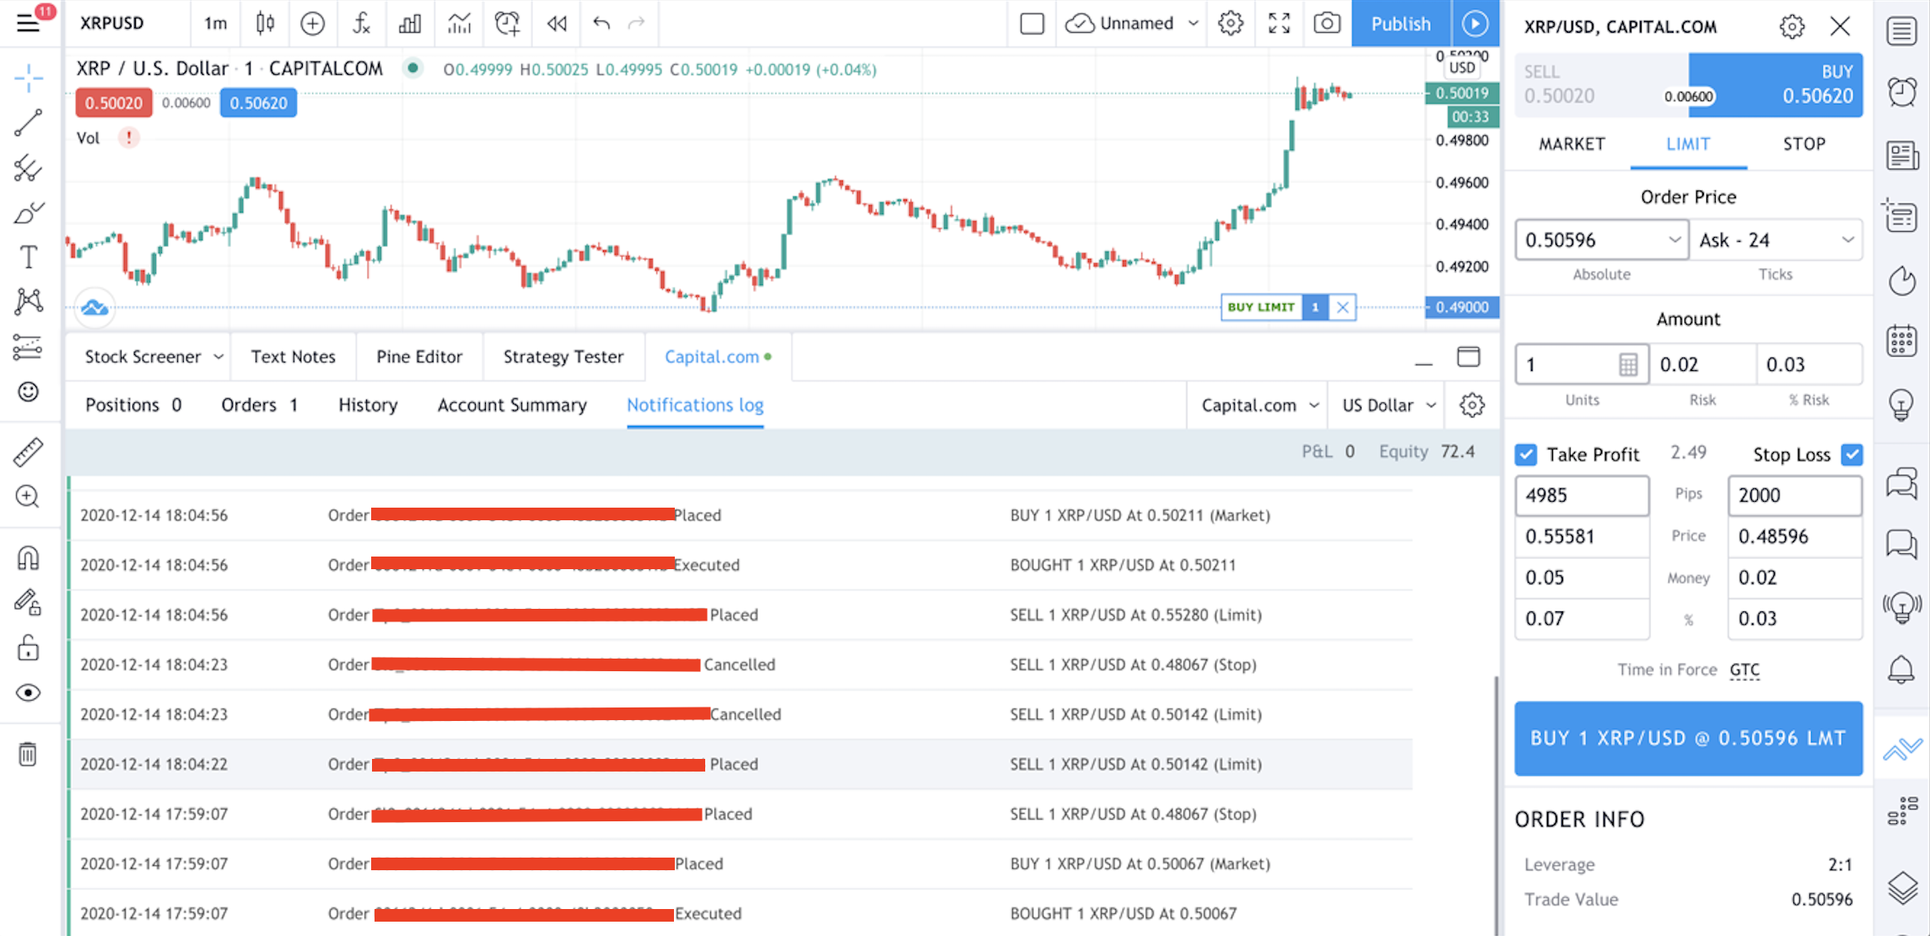Open fullscreen mode icon
Viewport: 1930px width, 936px height.
(1279, 24)
